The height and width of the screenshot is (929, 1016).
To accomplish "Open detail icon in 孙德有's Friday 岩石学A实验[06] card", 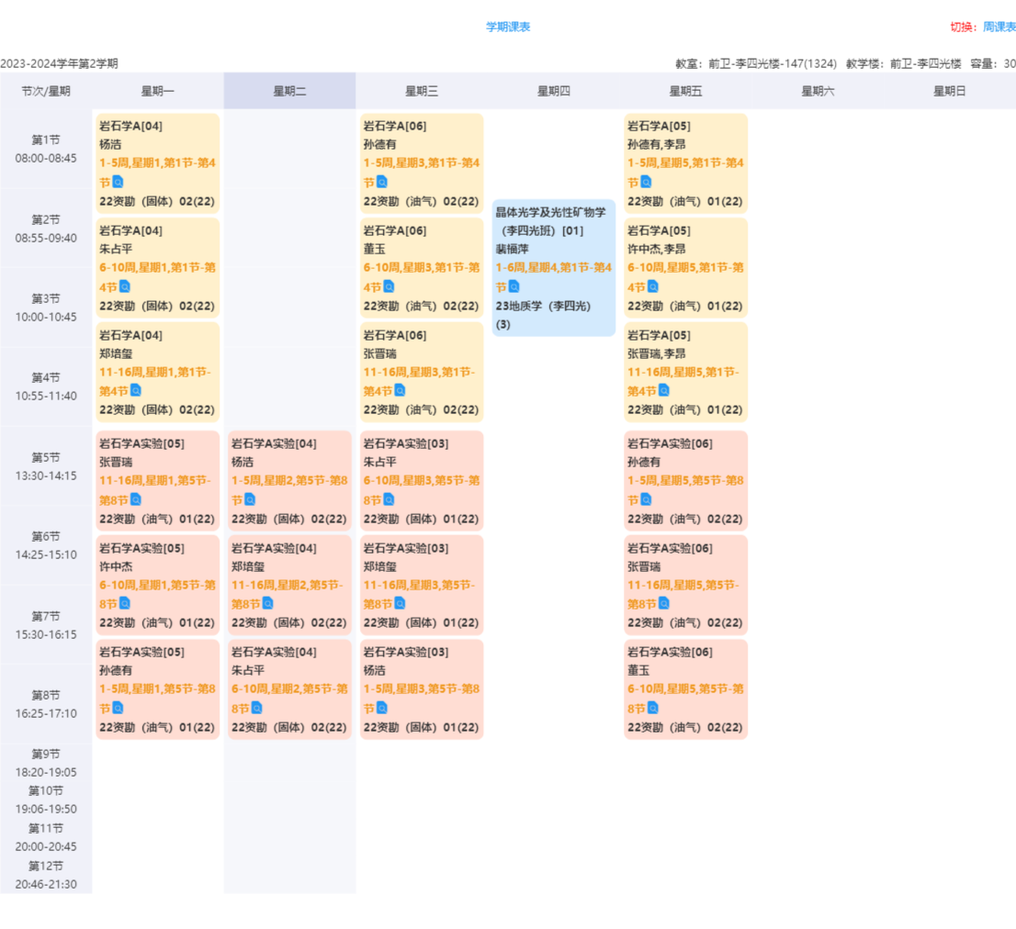I will click(x=646, y=499).
